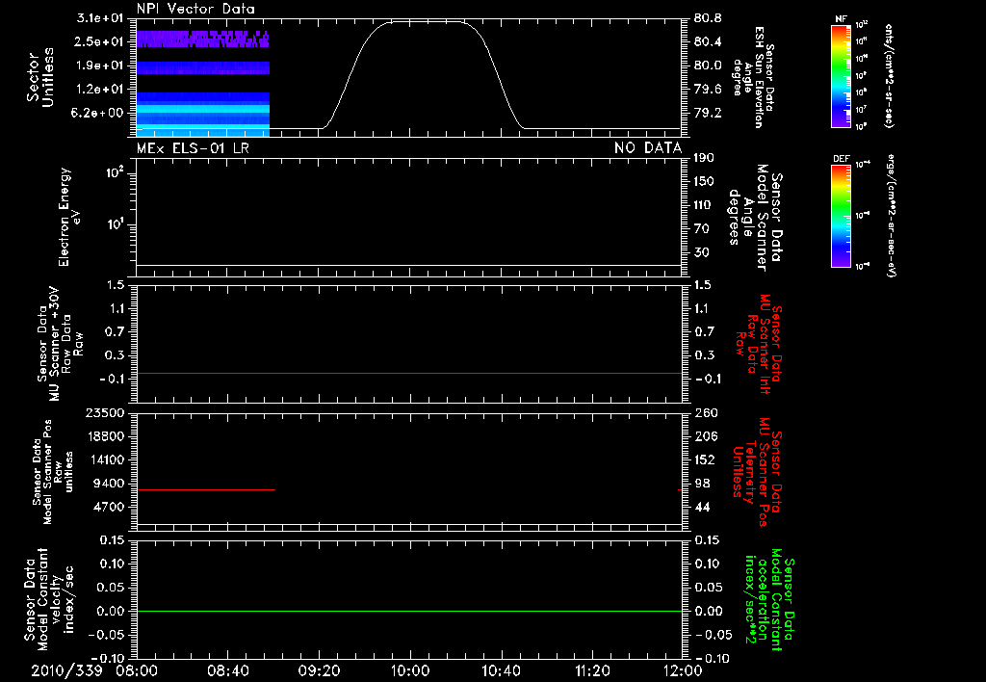Click the DEF energy flux color bar
The width and height of the screenshot is (986, 682).
point(841,216)
